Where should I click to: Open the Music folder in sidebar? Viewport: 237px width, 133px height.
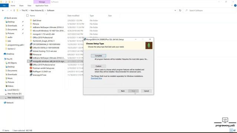pos(10,78)
